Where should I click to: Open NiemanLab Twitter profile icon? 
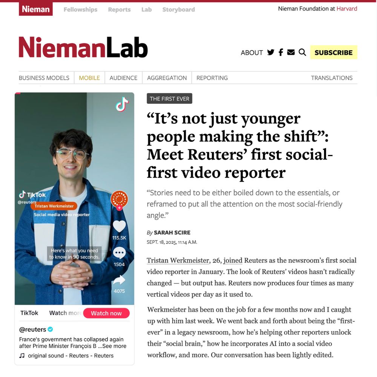click(270, 52)
